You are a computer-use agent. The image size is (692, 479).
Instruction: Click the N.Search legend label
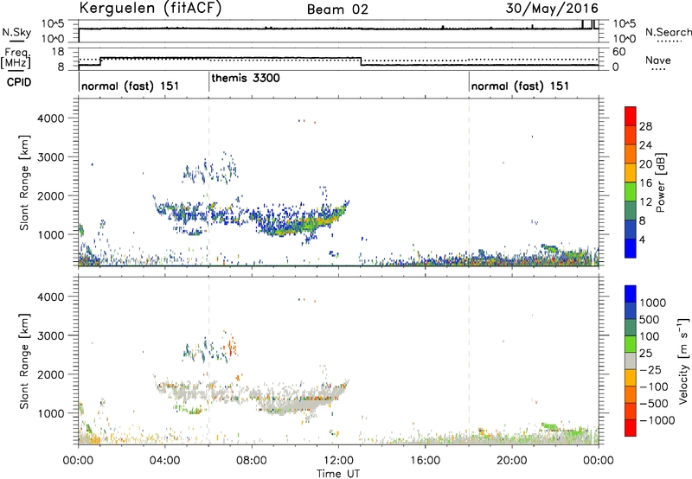click(668, 32)
